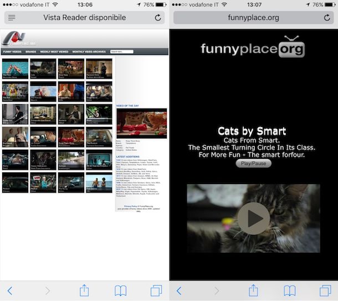The image size is (338, 301).
Task: Open bookmarks in right phone Safari
Action: [x=290, y=291]
